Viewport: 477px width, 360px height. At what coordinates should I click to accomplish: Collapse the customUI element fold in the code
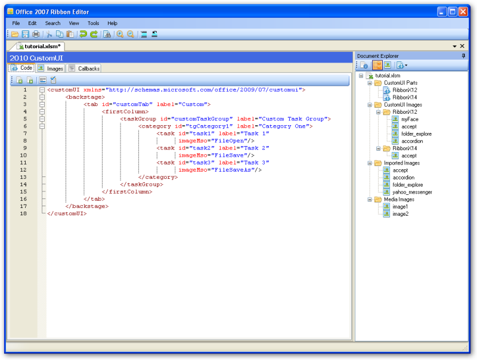(41, 89)
